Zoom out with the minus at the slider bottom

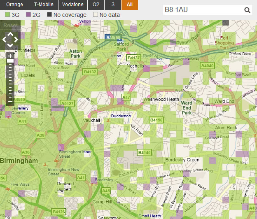10,102
